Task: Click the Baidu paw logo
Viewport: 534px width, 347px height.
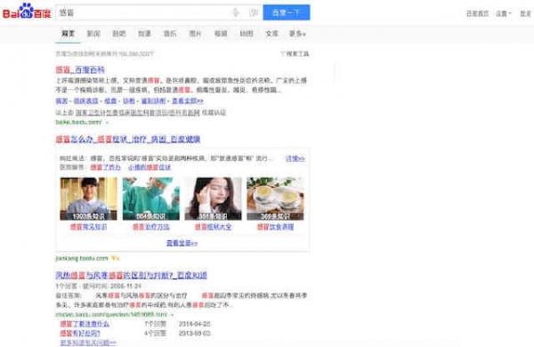Action: point(27,11)
